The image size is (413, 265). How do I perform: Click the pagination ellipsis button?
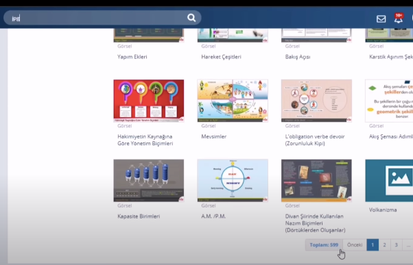tap(408, 244)
